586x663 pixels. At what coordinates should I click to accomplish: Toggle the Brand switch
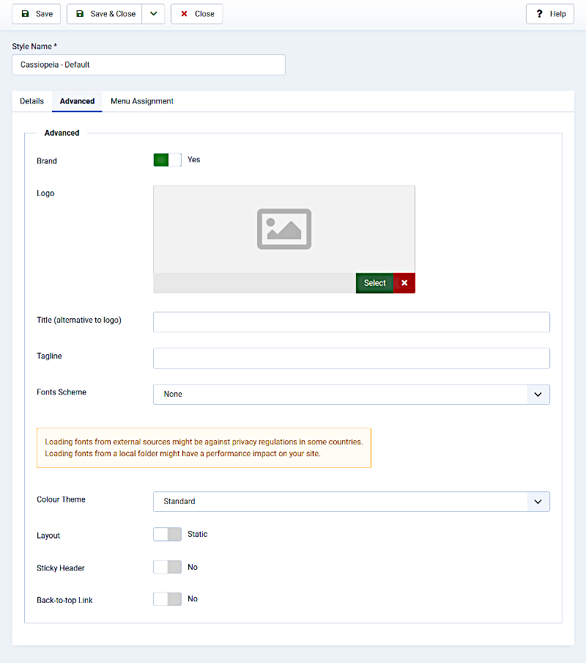(x=167, y=160)
